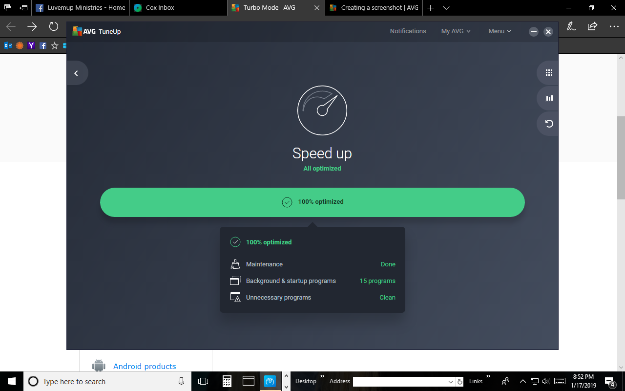Open the AVG TuneUp taskbar icon
The width and height of the screenshot is (625, 391).
[270, 381]
